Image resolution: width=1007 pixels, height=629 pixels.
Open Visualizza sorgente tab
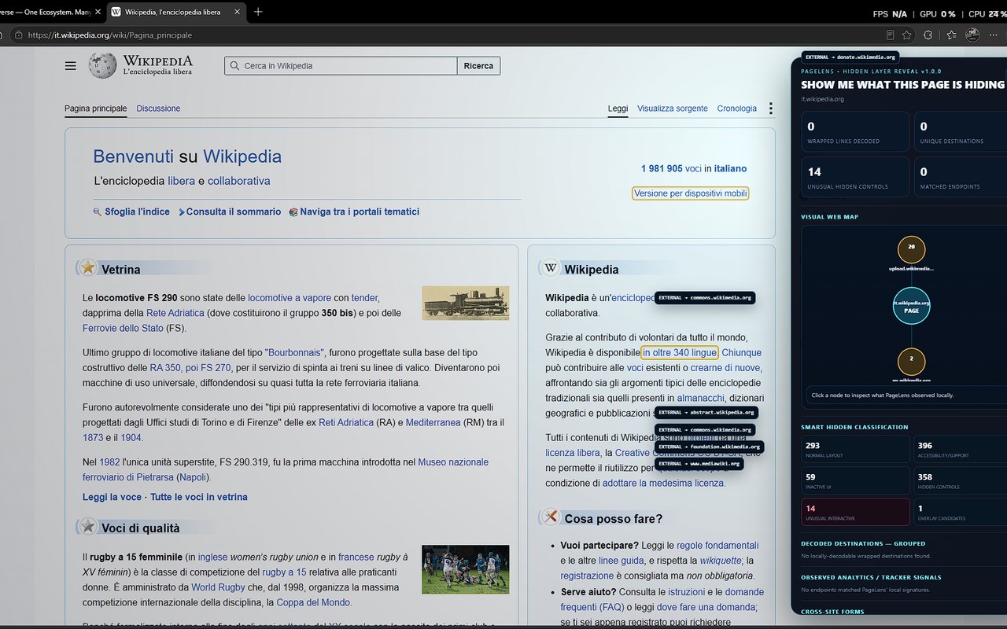pyautogui.click(x=673, y=109)
